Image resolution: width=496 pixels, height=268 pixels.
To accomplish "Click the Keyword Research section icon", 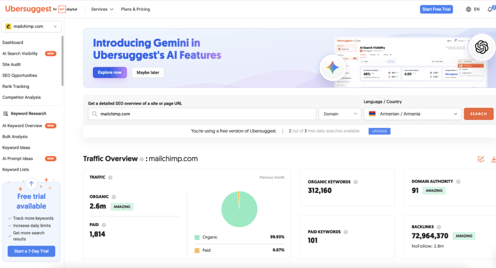I will click(5, 114).
